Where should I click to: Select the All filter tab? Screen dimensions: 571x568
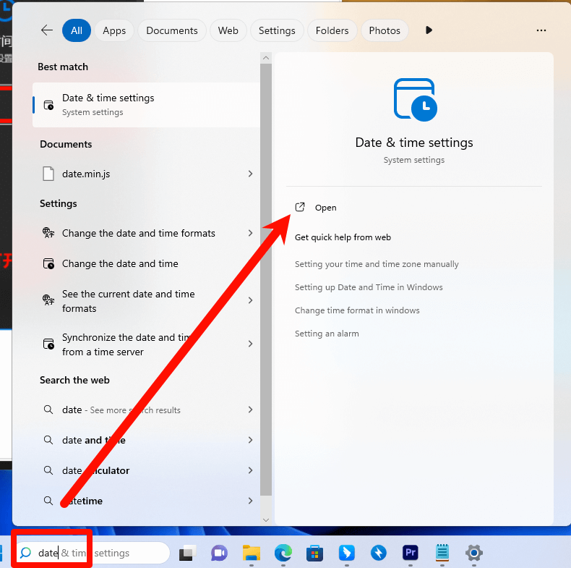point(77,30)
